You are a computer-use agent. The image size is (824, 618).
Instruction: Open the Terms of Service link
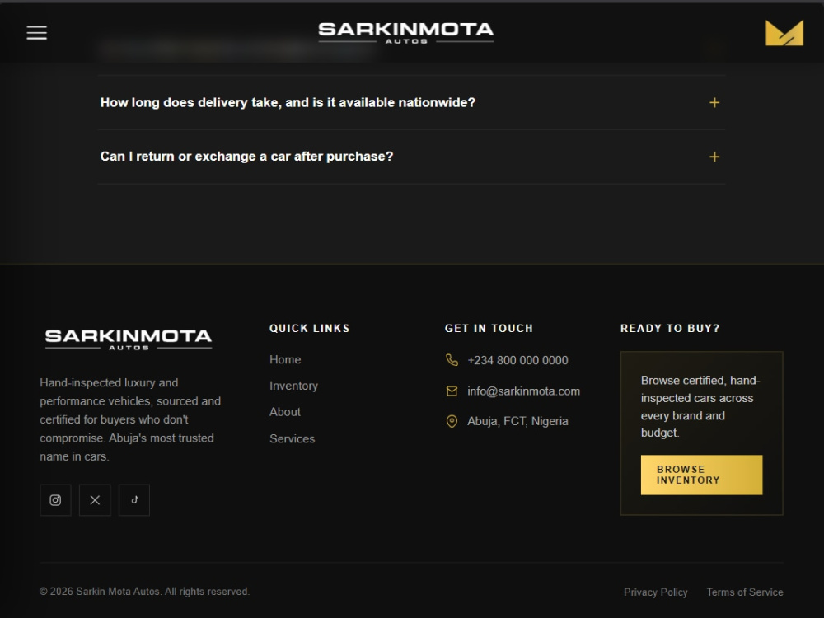[745, 592]
